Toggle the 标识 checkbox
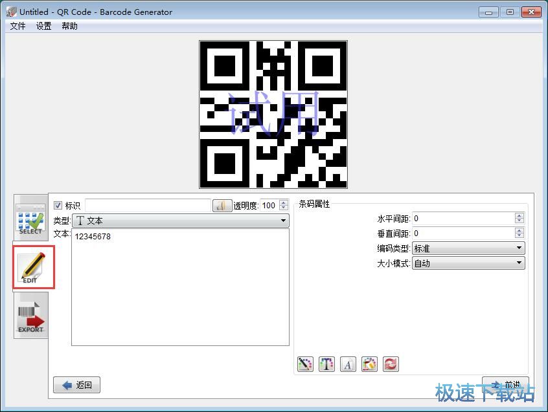Image resolution: width=548 pixels, height=412 pixels. pos(58,205)
